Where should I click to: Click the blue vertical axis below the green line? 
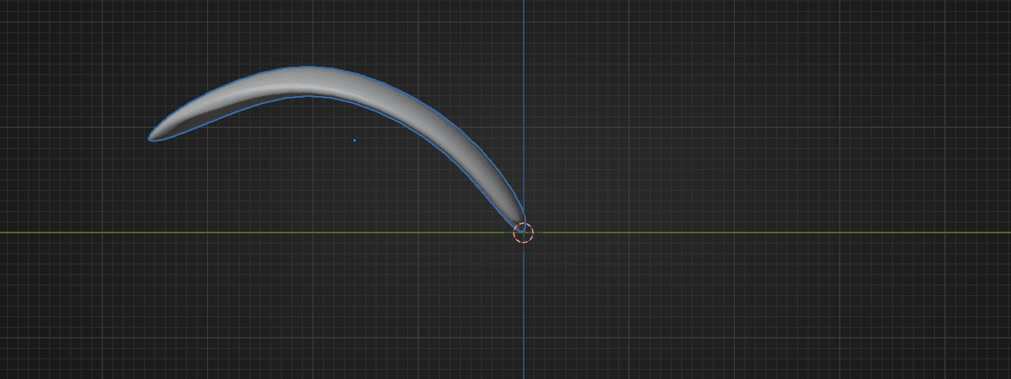[524, 310]
